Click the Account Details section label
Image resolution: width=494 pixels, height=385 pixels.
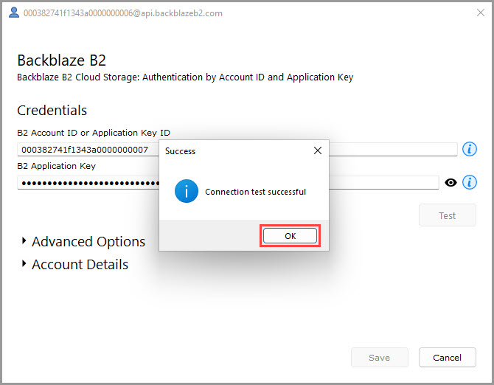coord(80,264)
